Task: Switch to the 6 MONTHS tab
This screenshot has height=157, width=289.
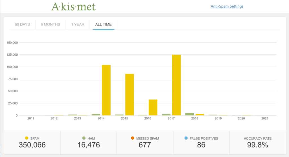Action: 51,24
